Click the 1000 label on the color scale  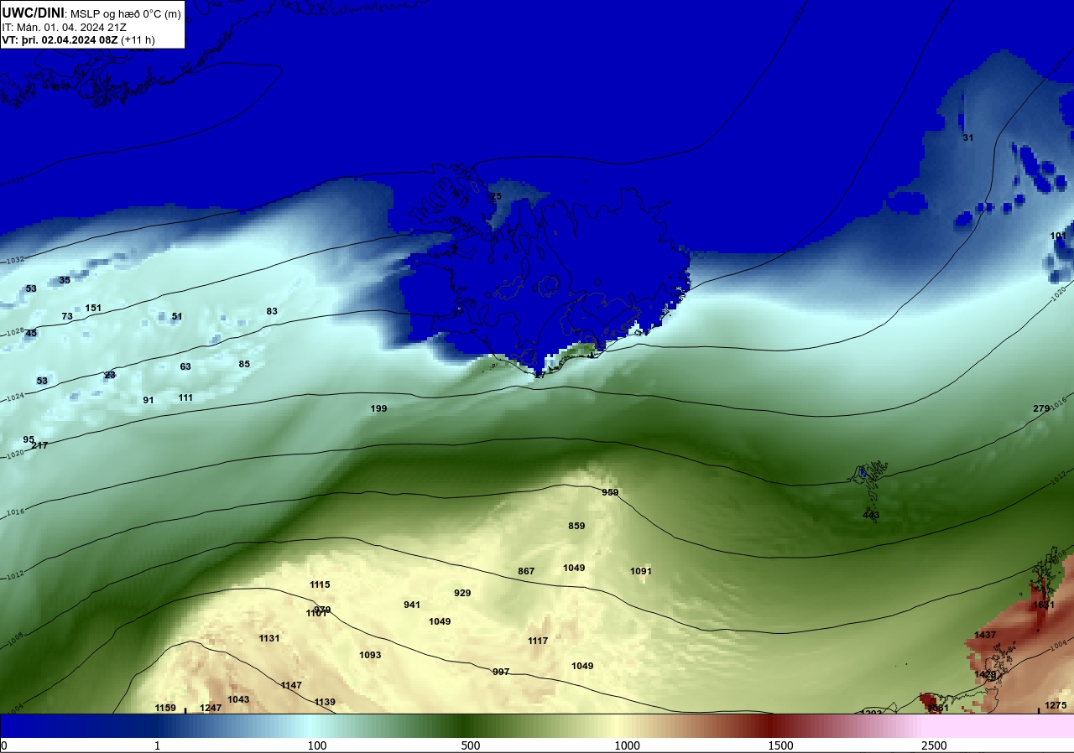(628, 746)
